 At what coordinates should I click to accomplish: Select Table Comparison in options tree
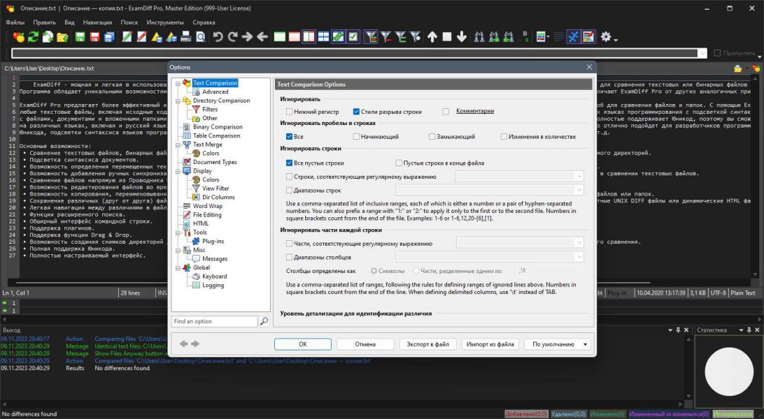[x=216, y=135]
